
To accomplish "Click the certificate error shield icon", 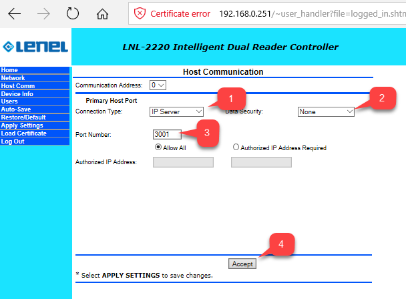I will pos(140,13).
